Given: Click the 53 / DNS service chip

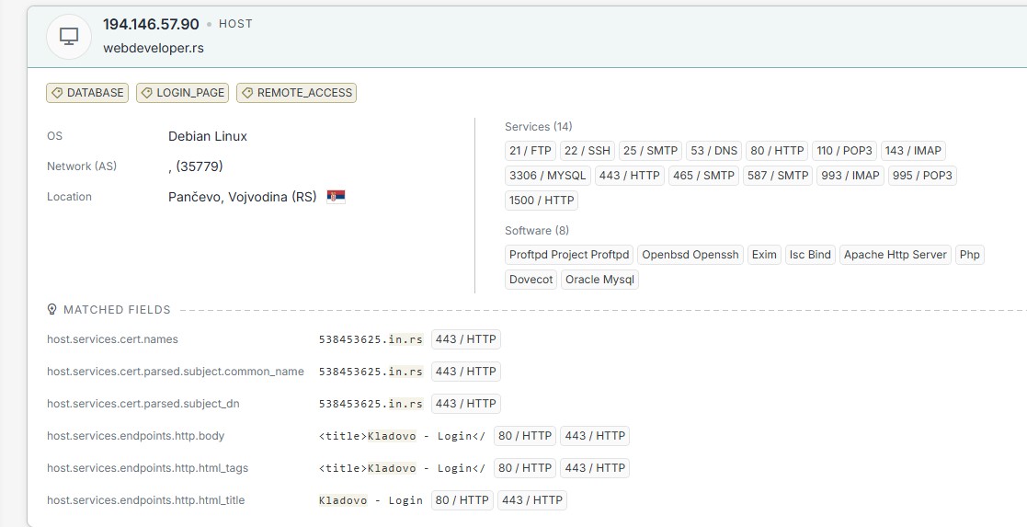Looking at the screenshot, I should (713, 151).
